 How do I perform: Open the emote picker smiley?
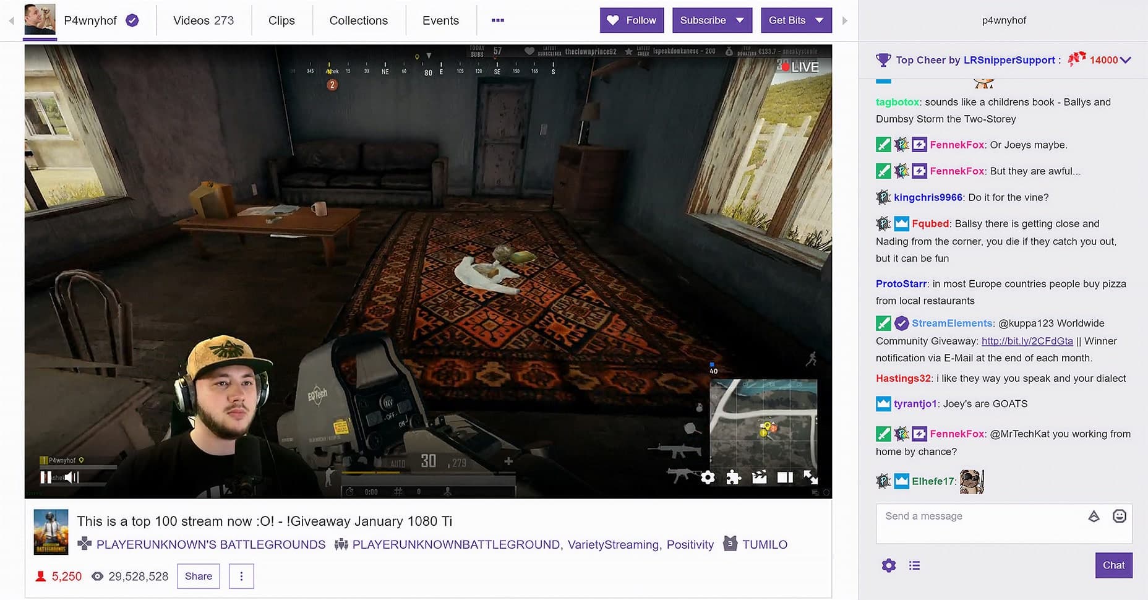tap(1119, 516)
